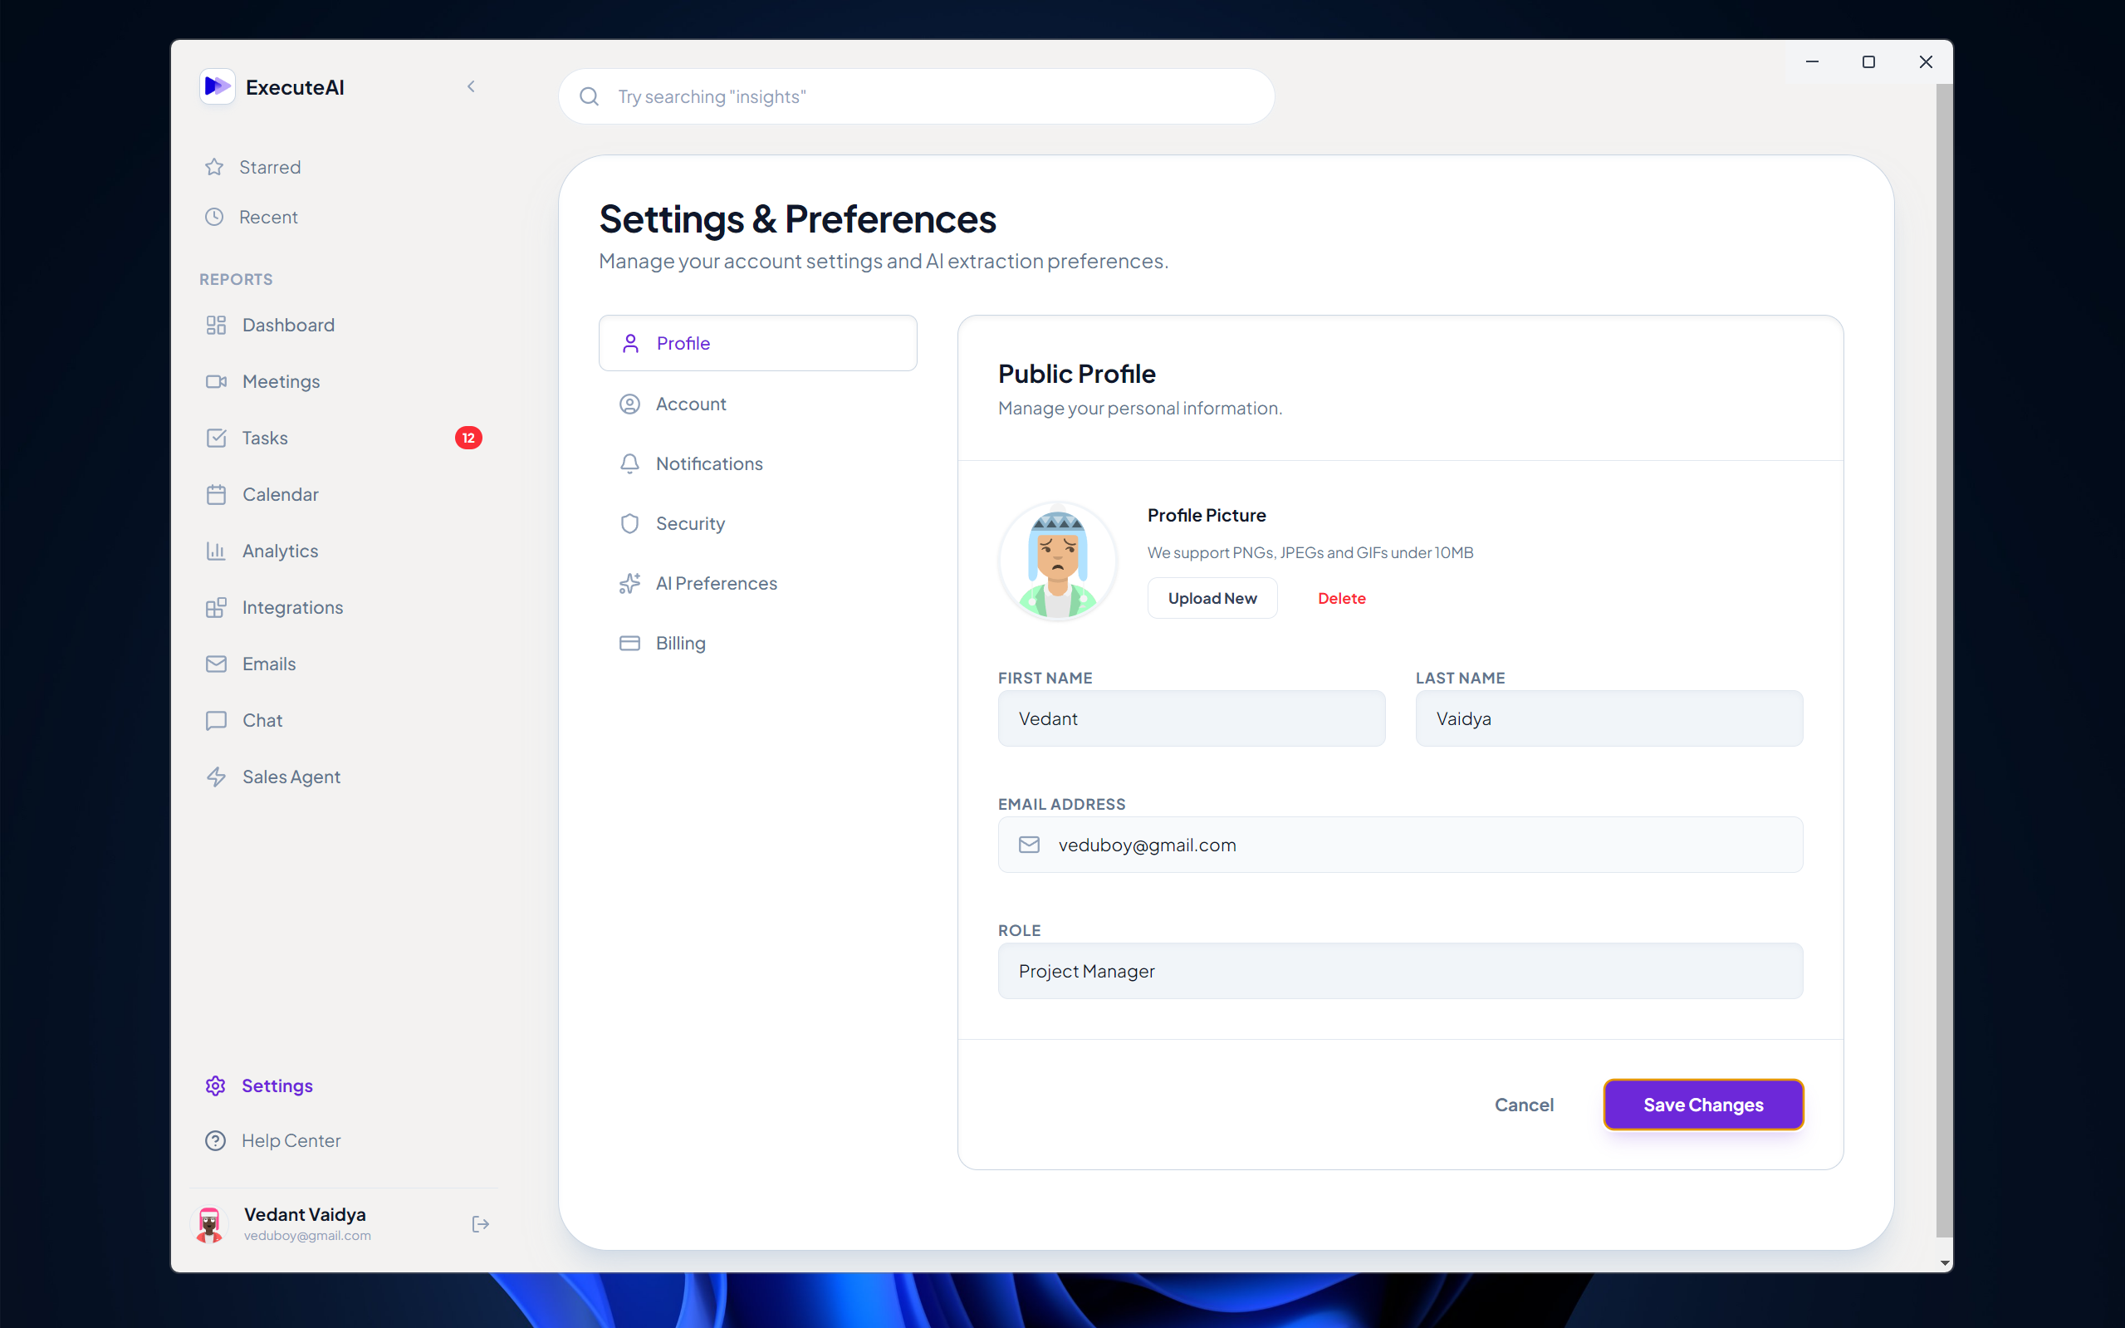
Task: Click the Save Changes button
Action: coord(1701,1104)
